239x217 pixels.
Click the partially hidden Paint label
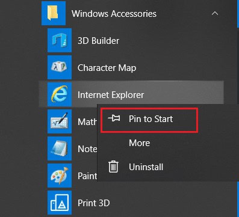87,176
